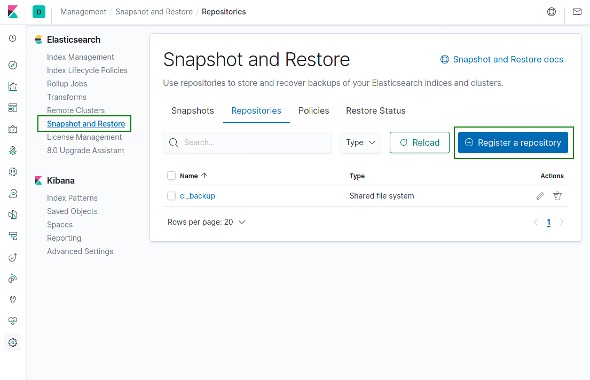Open the Machine Learning sidebar icon
Screen dimensions: 590x380
(x=13, y=171)
